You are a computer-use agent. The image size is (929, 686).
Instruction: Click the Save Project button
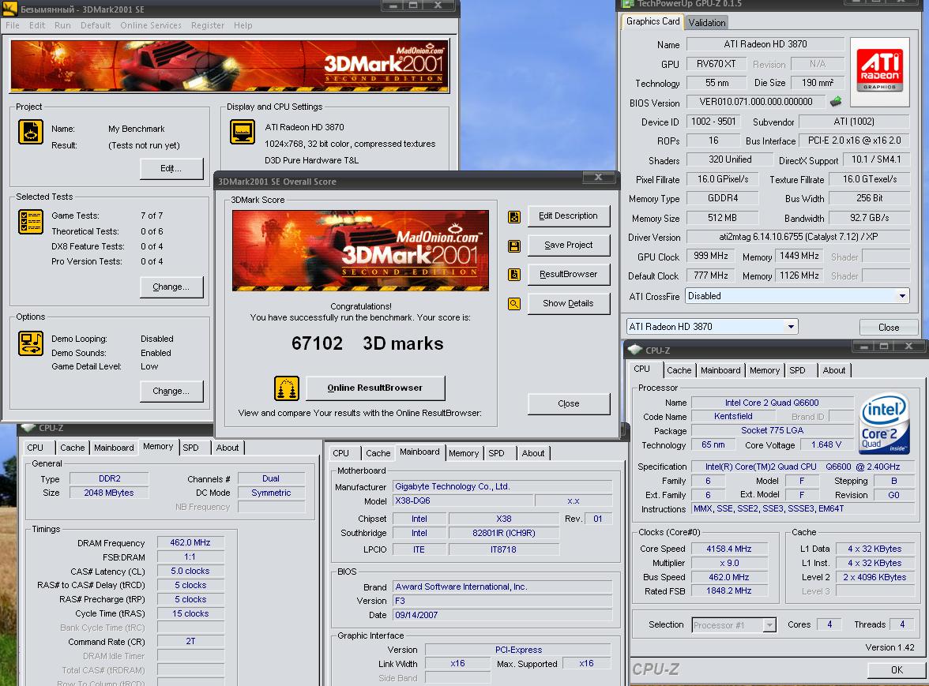pyautogui.click(x=568, y=245)
